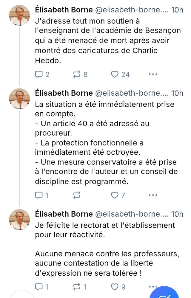Open Élisabeth Borne's name on first post
Viewport: 191px width, 298px height.
64,10
